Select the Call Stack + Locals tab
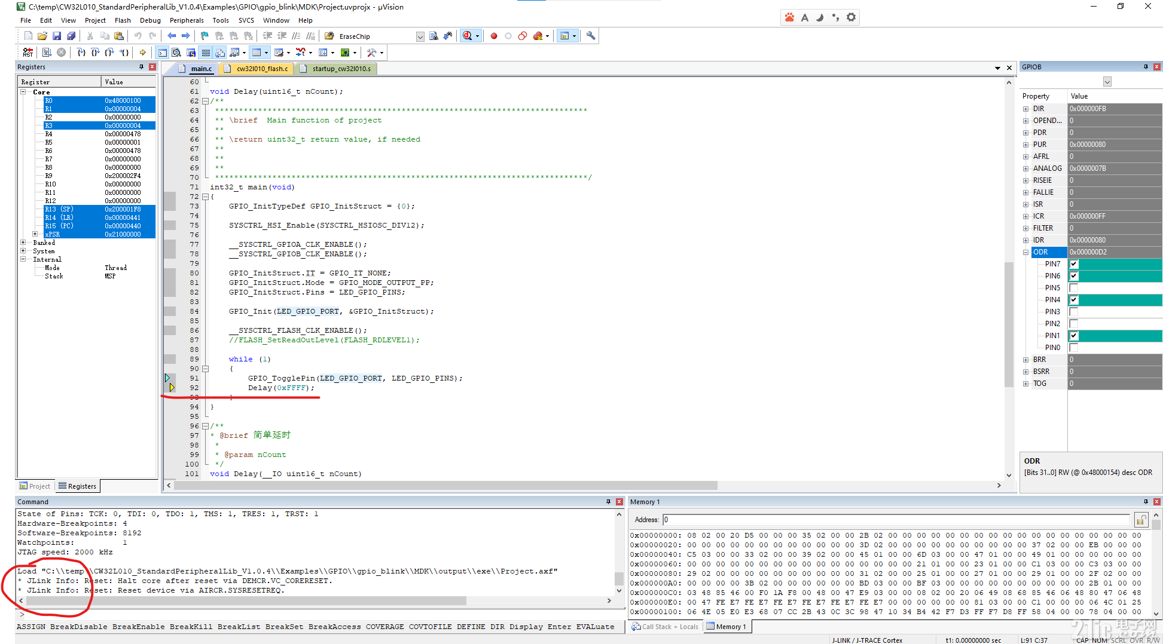The image size is (1163, 644). click(x=665, y=627)
